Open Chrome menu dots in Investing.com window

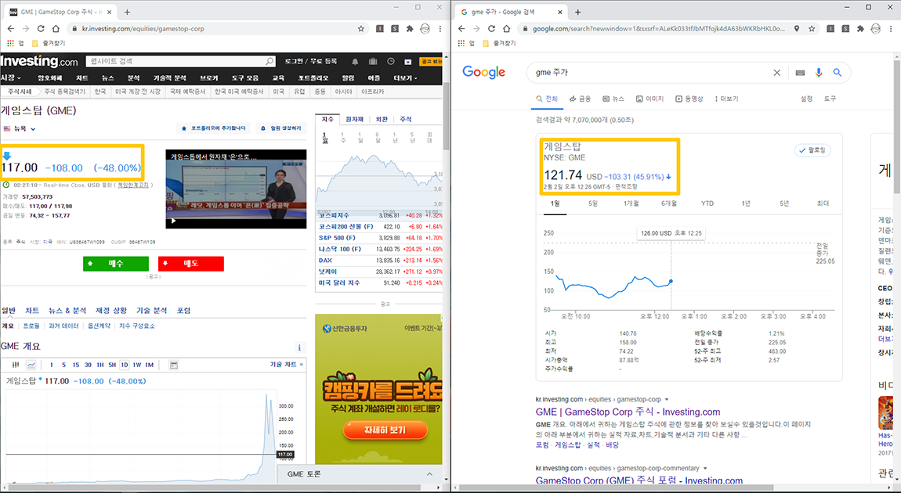tap(440, 29)
